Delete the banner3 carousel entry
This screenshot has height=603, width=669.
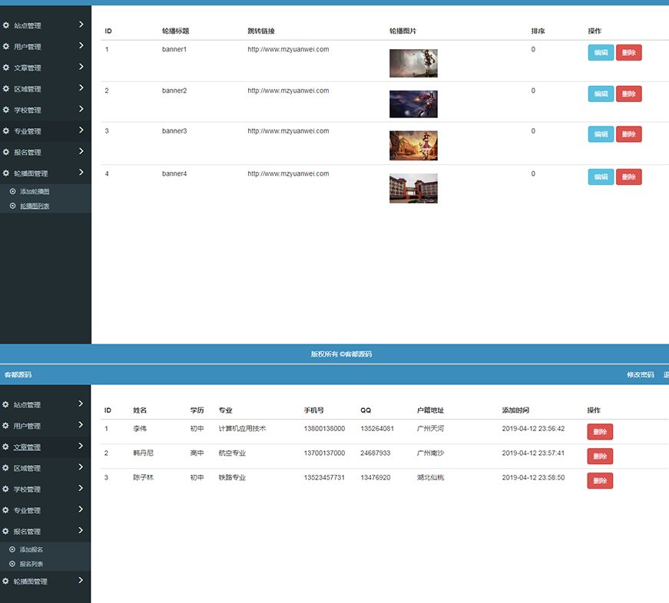(628, 134)
